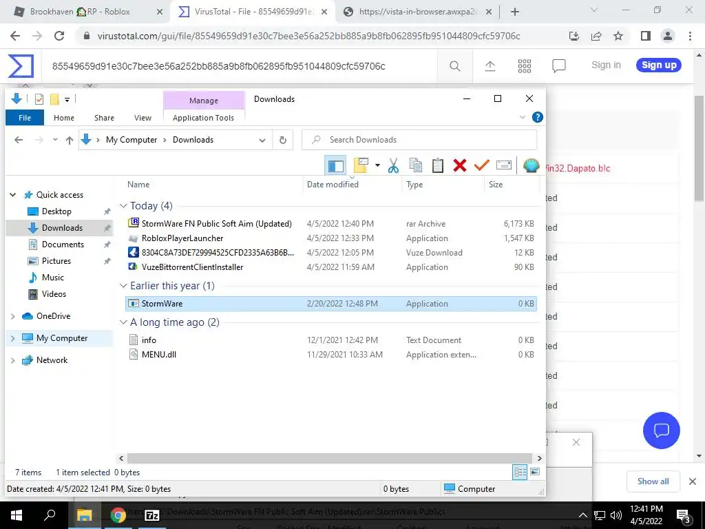Click the explorer Up arrow

coord(70,140)
